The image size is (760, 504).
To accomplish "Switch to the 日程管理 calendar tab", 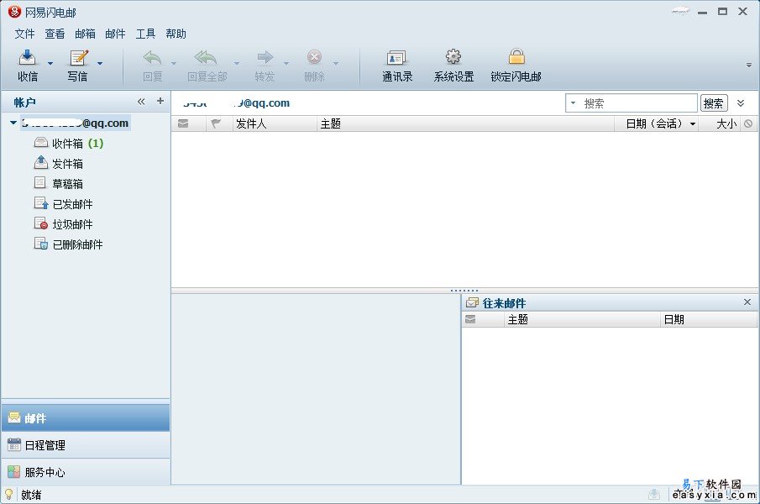I will coord(86,445).
